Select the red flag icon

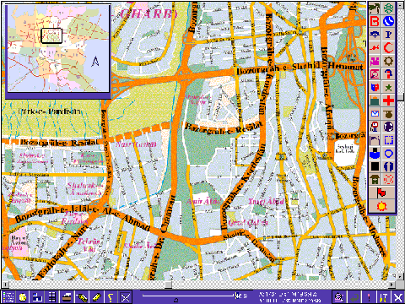(381, 193)
